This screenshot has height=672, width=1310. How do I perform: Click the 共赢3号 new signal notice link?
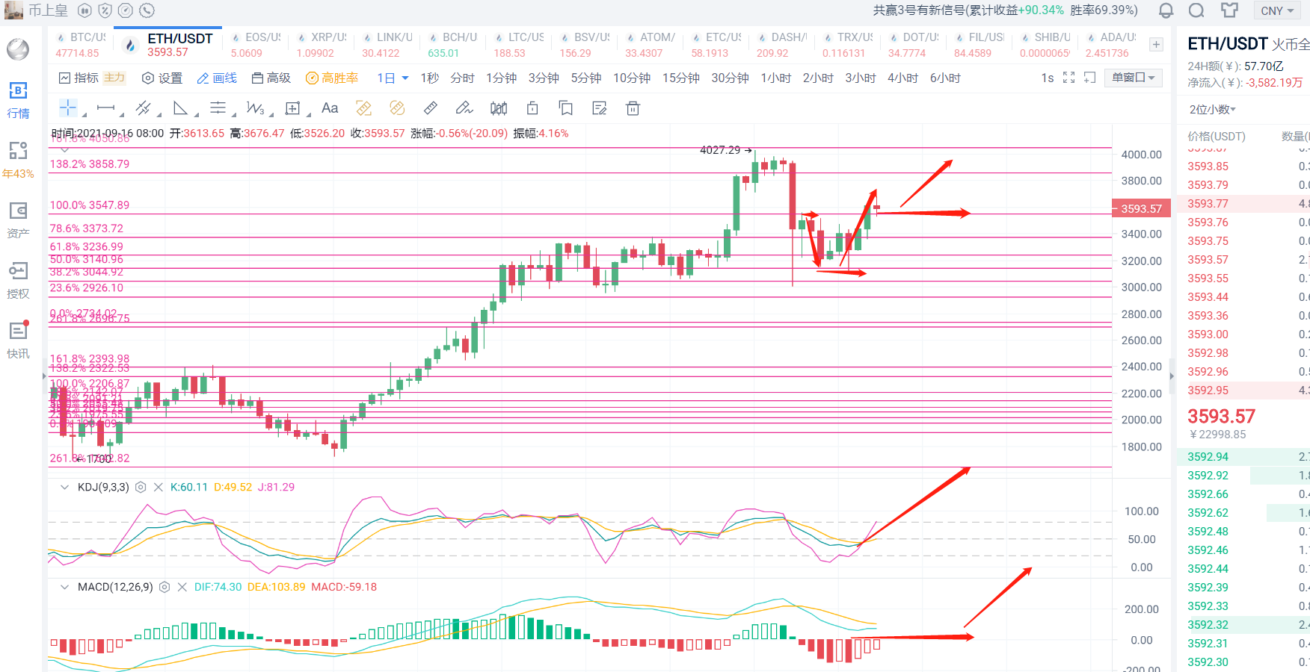pyautogui.click(x=1005, y=10)
